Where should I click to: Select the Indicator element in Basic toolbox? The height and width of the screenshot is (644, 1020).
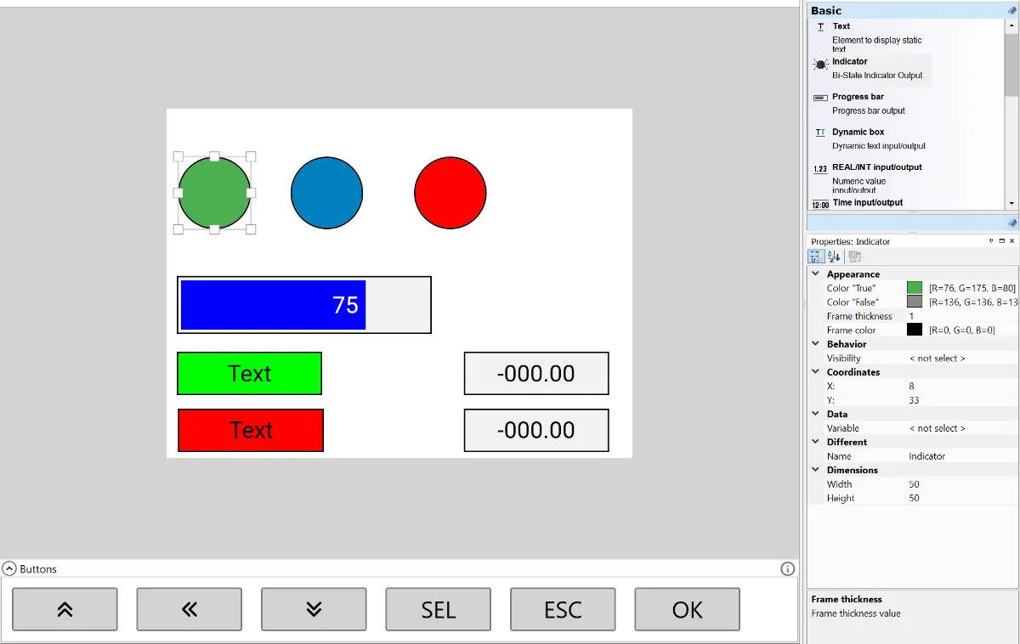pos(850,62)
